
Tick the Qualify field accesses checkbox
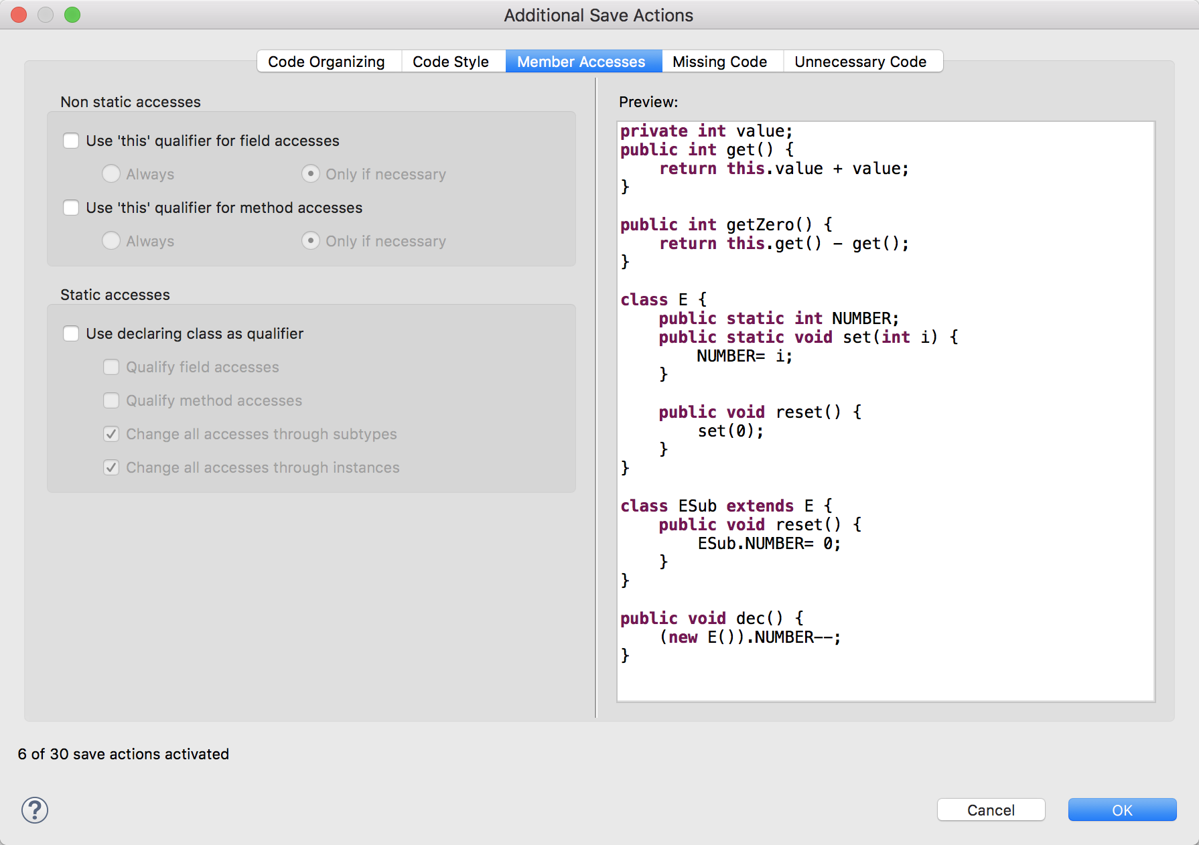111,367
